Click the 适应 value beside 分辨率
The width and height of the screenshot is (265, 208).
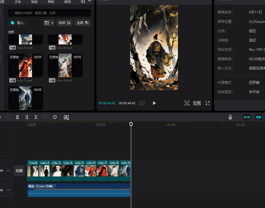click(252, 40)
